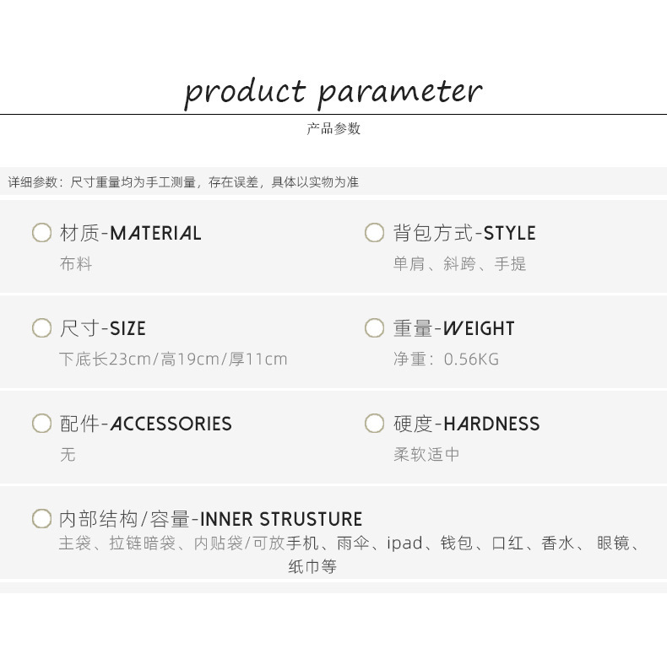Click the 产品参数 subtitle
Image resolution: width=667 pixels, height=654 pixels.
click(x=333, y=128)
